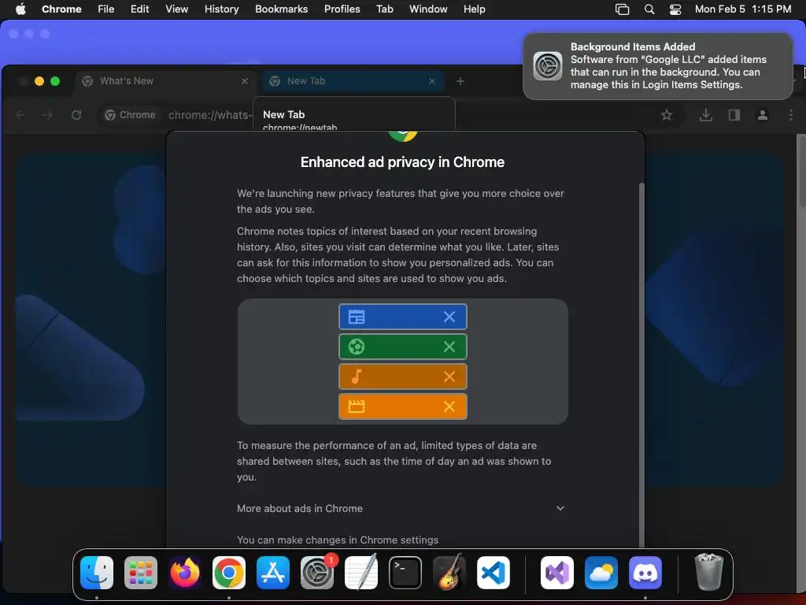Viewport: 806px width, 605px height.
Task: Go forward using Chrome's forward arrow
Action: (48, 115)
